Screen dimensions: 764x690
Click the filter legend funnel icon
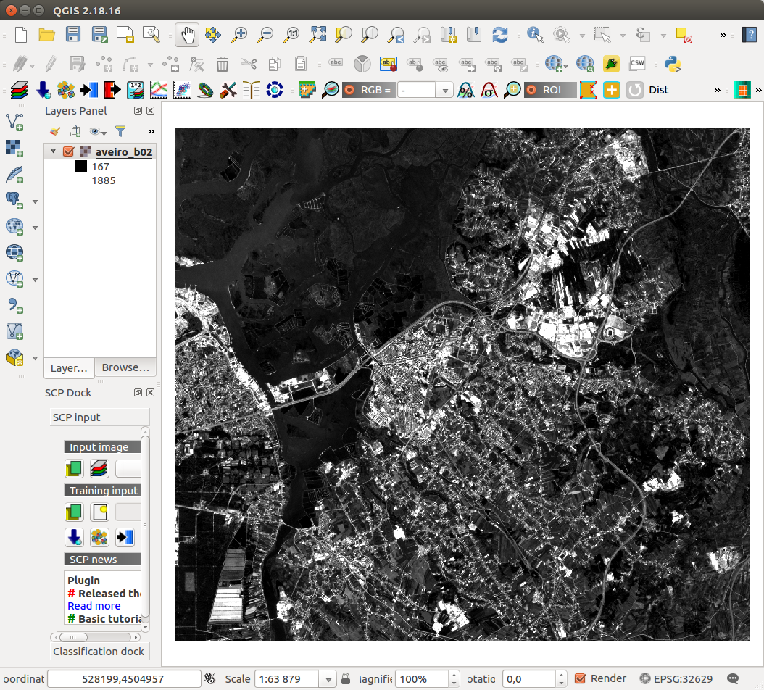[120, 131]
